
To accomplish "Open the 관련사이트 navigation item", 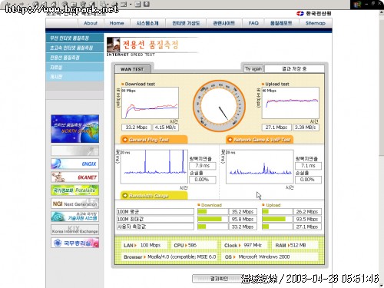I will pos(224,23).
